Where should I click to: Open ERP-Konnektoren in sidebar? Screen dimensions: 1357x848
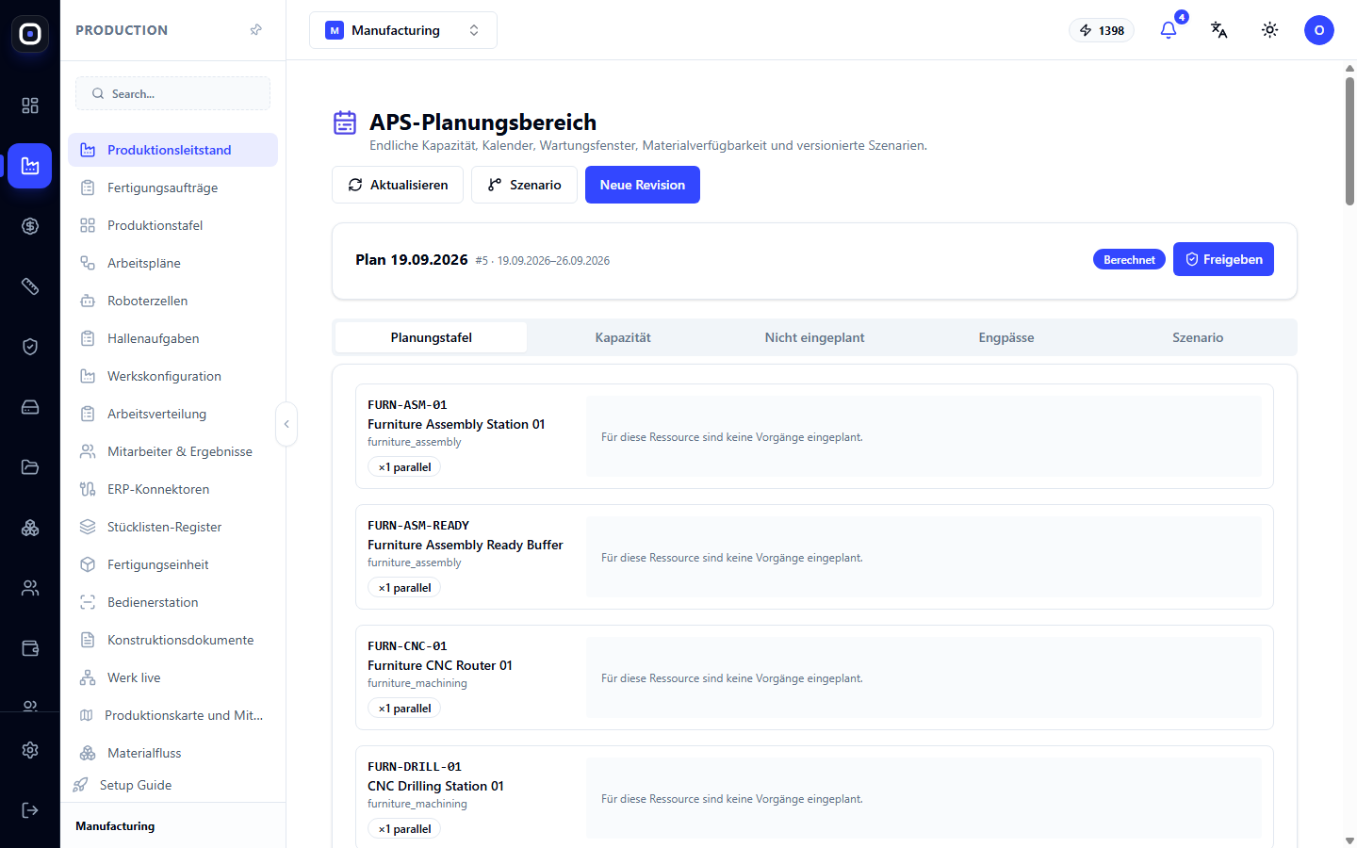click(173, 489)
